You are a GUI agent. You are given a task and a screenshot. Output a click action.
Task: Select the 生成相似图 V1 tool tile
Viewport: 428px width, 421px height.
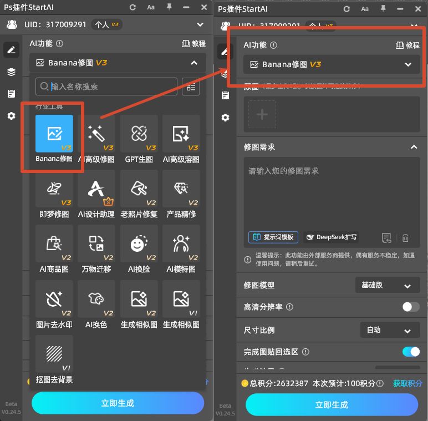pos(181,299)
